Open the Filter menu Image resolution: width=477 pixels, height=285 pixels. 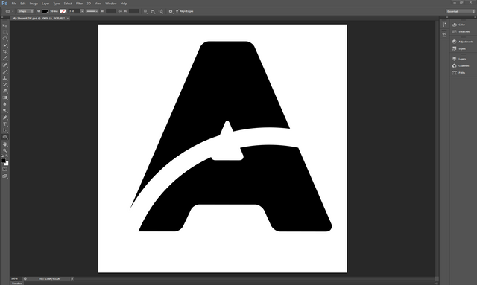click(80, 4)
